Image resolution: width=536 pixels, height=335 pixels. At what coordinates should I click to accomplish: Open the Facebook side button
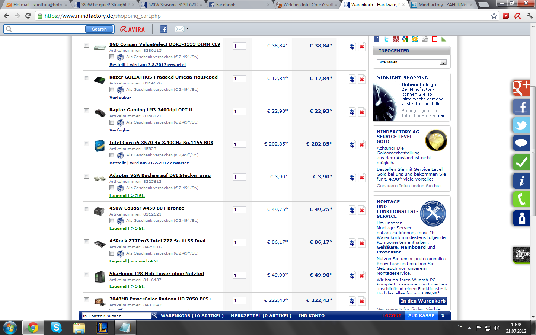(521, 107)
